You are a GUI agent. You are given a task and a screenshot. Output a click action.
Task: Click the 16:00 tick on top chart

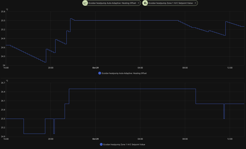[x=6, y=68]
